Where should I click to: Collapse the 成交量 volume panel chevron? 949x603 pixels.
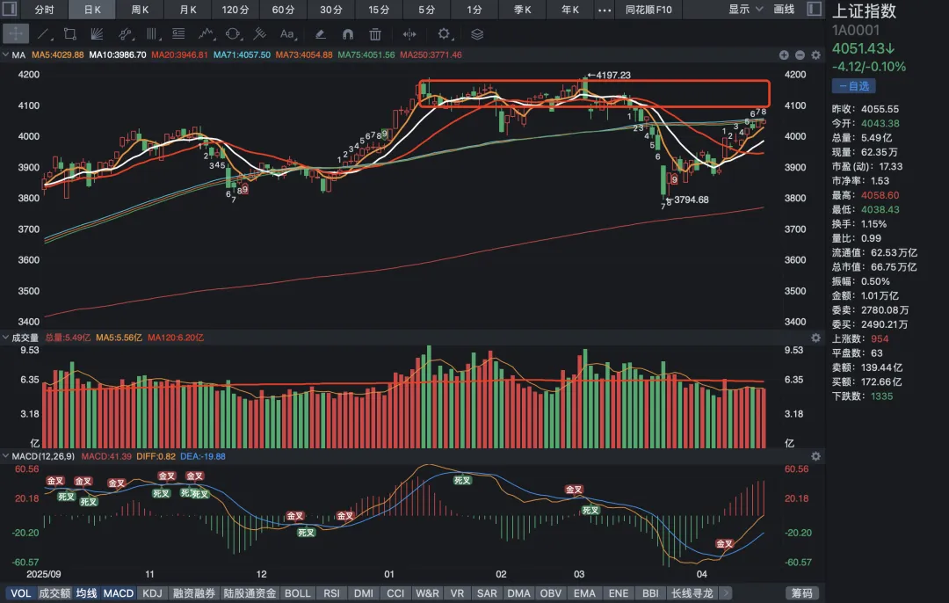5,338
